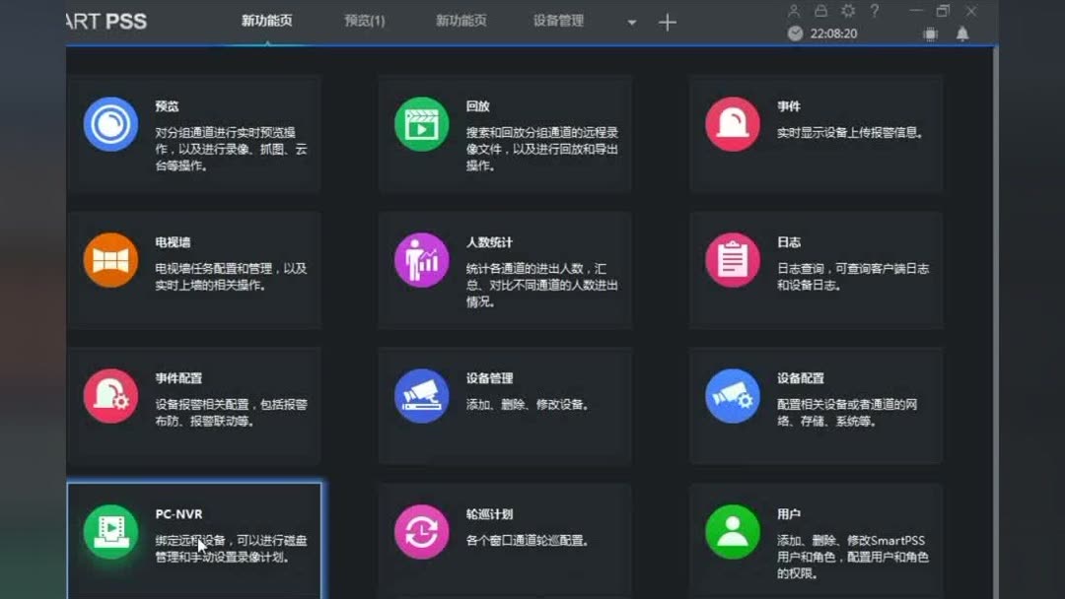Open the 事件 event center module
This screenshot has width=1065, height=599.
pos(816,133)
